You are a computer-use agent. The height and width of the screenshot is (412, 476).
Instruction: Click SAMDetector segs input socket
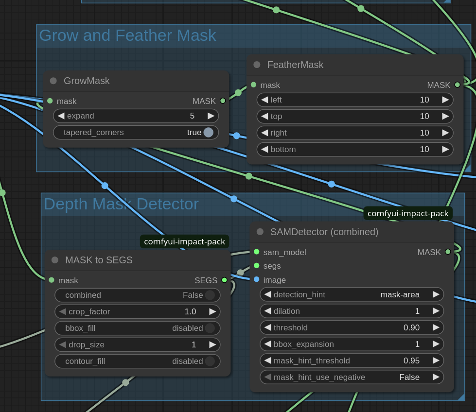(x=257, y=266)
